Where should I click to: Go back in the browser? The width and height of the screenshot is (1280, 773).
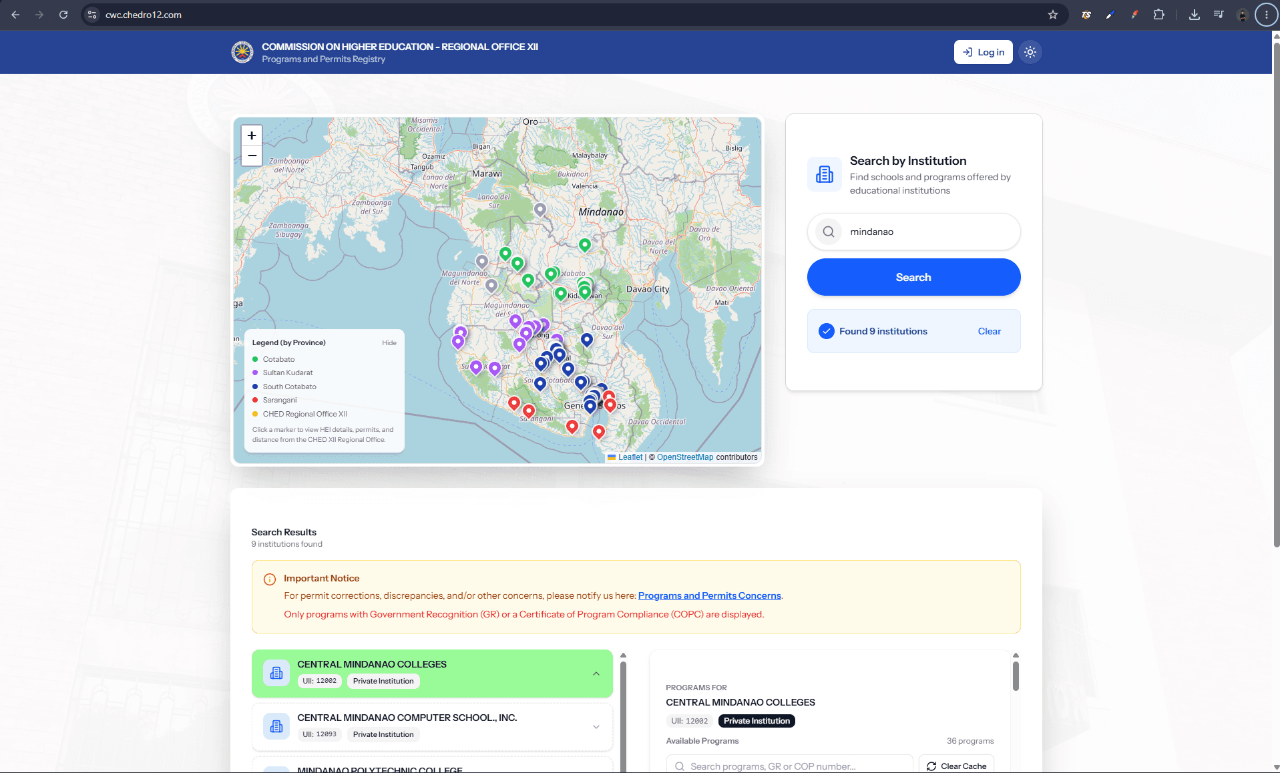[15, 15]
